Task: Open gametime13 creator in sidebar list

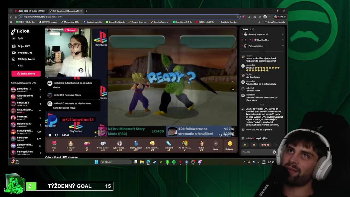Action: [x=26, y=90]
